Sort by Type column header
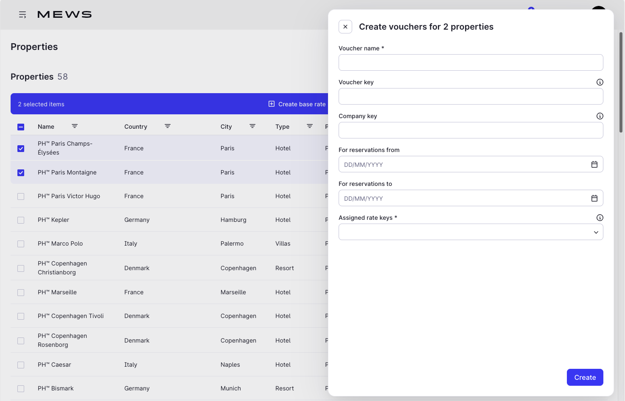Viewport: 625px width, 401px height. click(x=282, y=127)
